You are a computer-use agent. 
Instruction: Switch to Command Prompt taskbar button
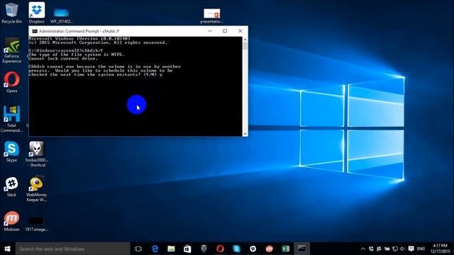(301, 249)
